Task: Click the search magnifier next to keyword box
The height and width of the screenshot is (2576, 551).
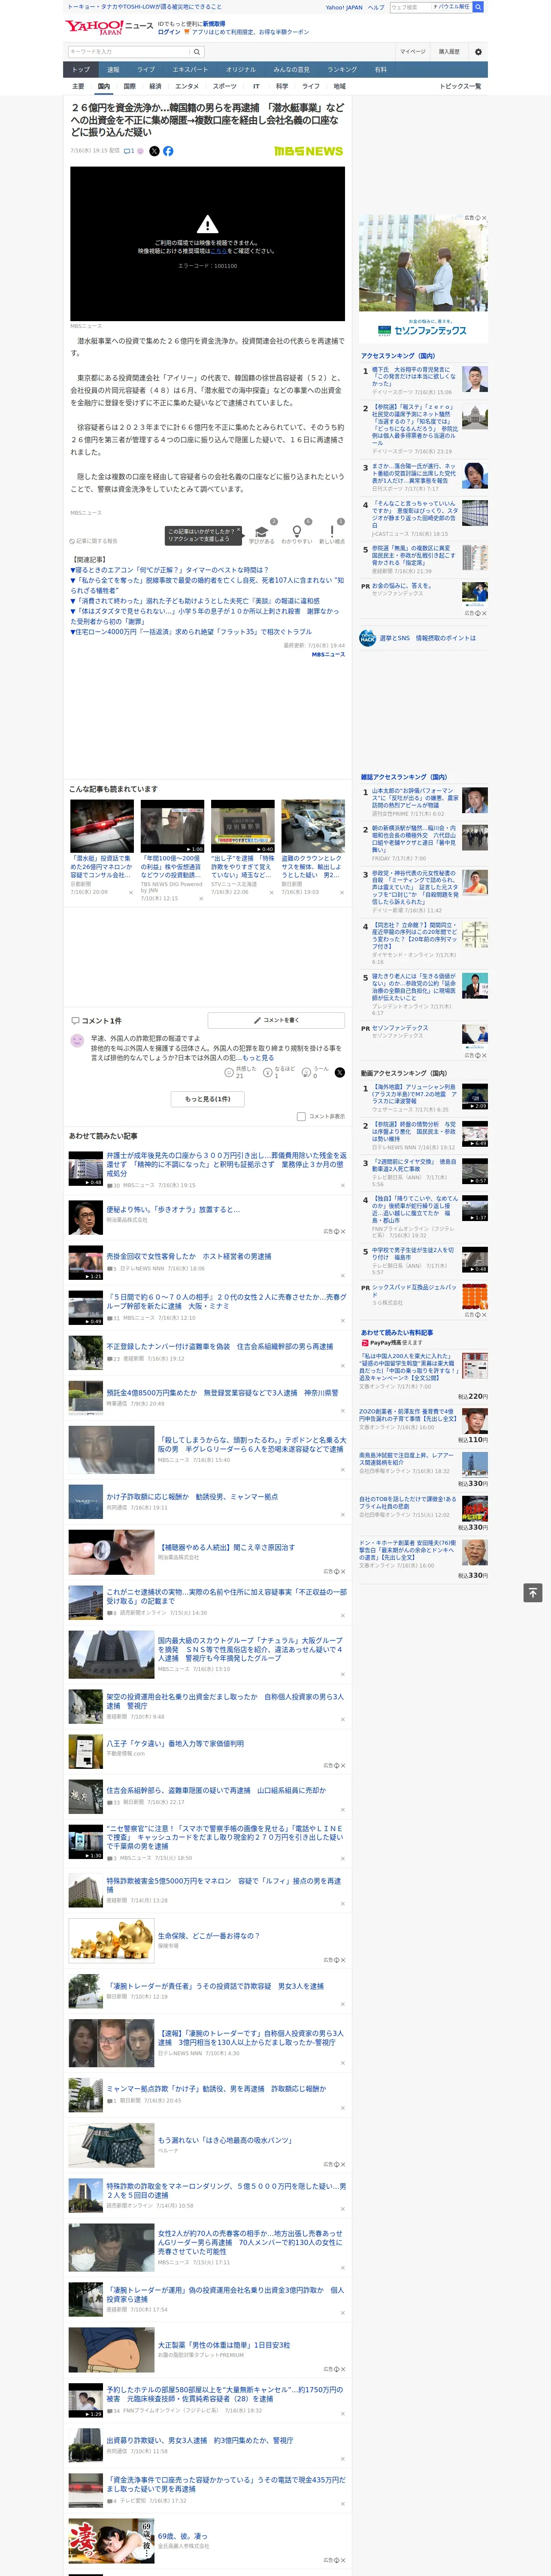Action: click(x=196, y=52)
